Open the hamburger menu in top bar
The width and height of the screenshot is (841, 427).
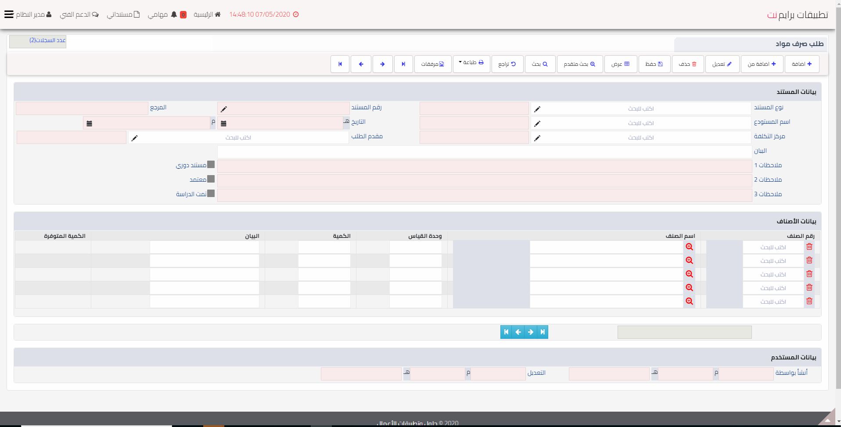click(x=9, y=14)
